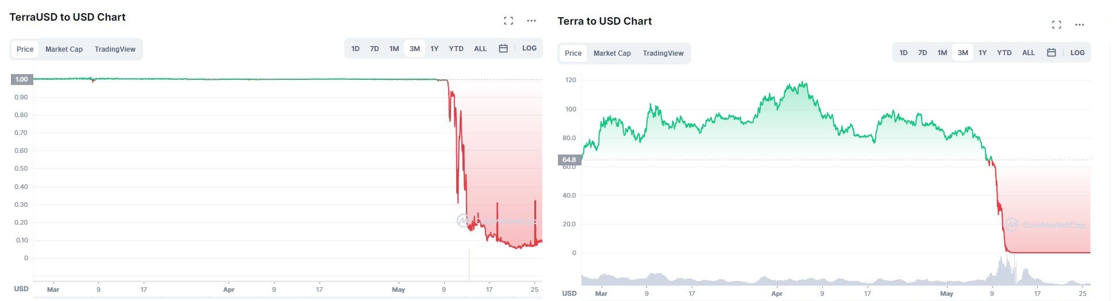Select the Price tab on Terra chart
The image size is (1117, 301).
pos(573,53)
